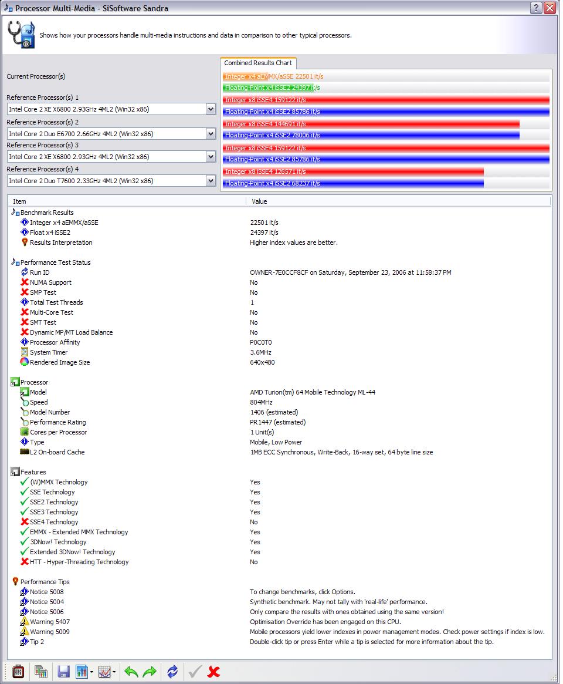The height and width of the screenshot is (684, 563).
Task: Cancel with the red X toolbar icon
Action: tap(213, 671)
